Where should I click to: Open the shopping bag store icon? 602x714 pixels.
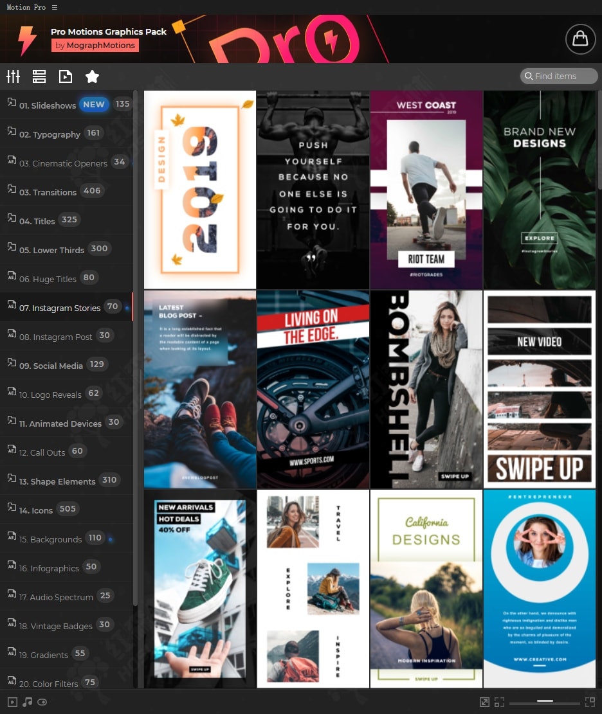580,39
